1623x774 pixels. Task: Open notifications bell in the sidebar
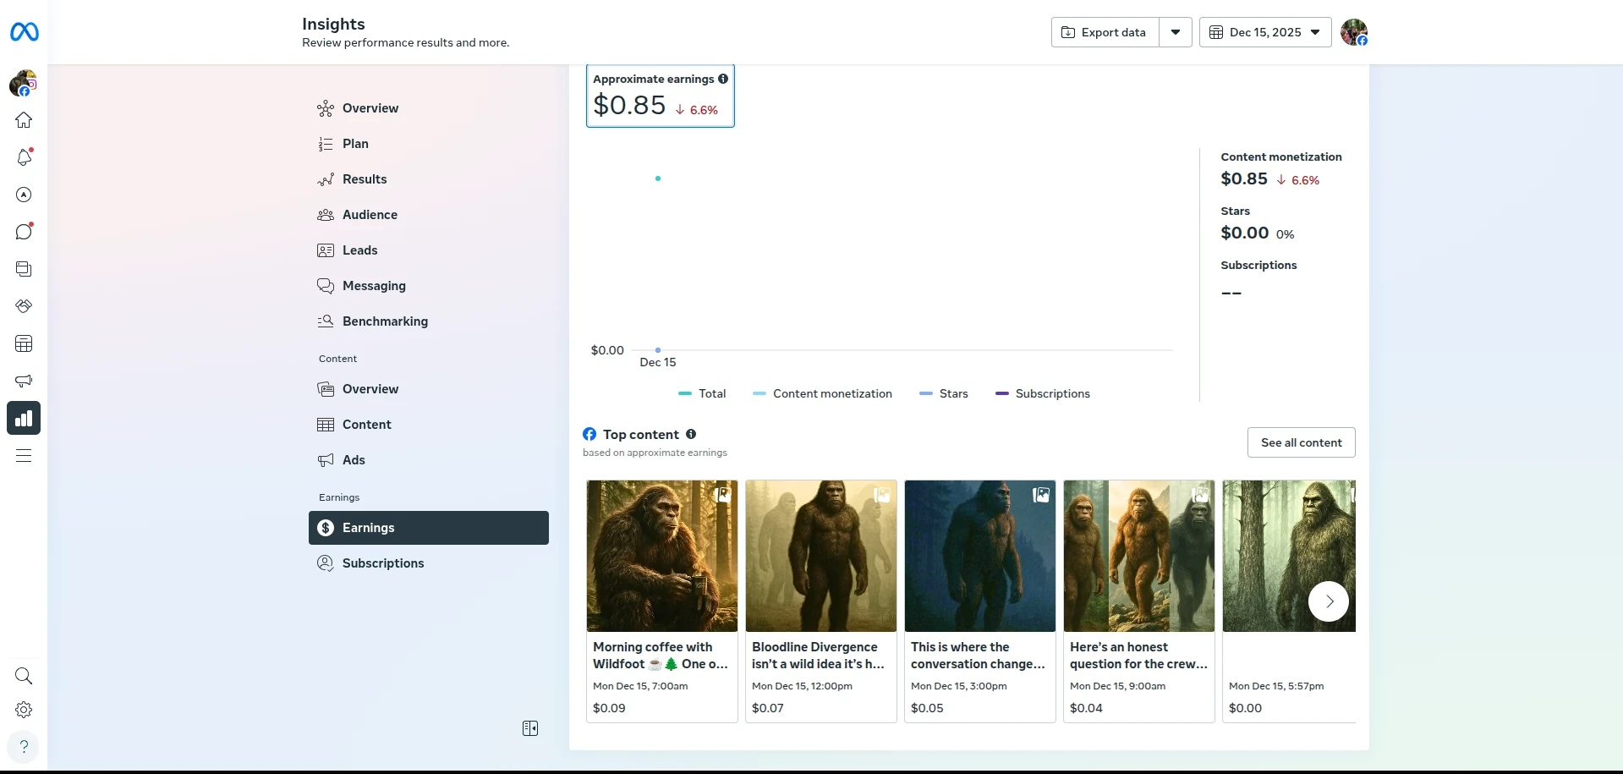pyautogui.click(x=24, y=157)
